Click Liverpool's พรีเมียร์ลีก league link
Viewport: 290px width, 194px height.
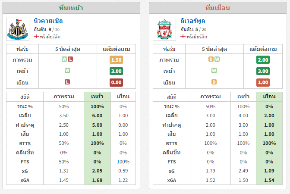point(197,37)
